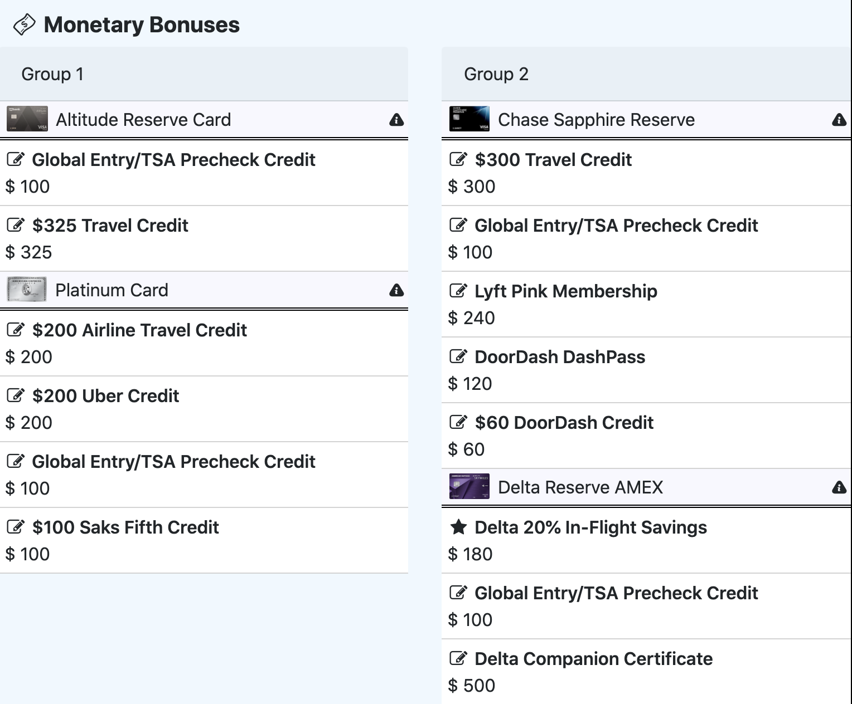
Task: Click the edit icon beside $325 Travel Credit
Action: coord(16,225)
